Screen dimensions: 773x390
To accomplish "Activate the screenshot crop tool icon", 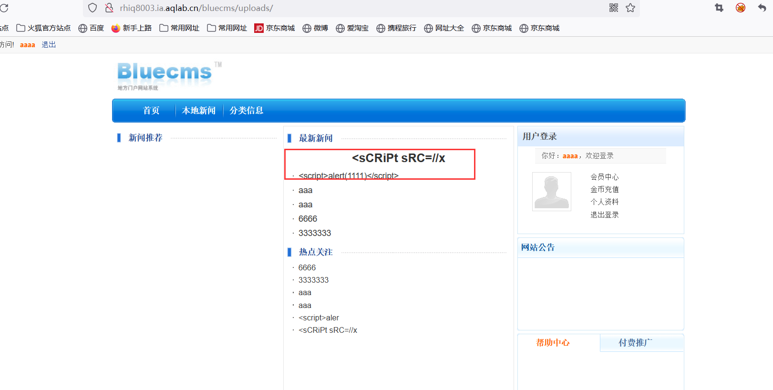I will click(x=719, y=8).
